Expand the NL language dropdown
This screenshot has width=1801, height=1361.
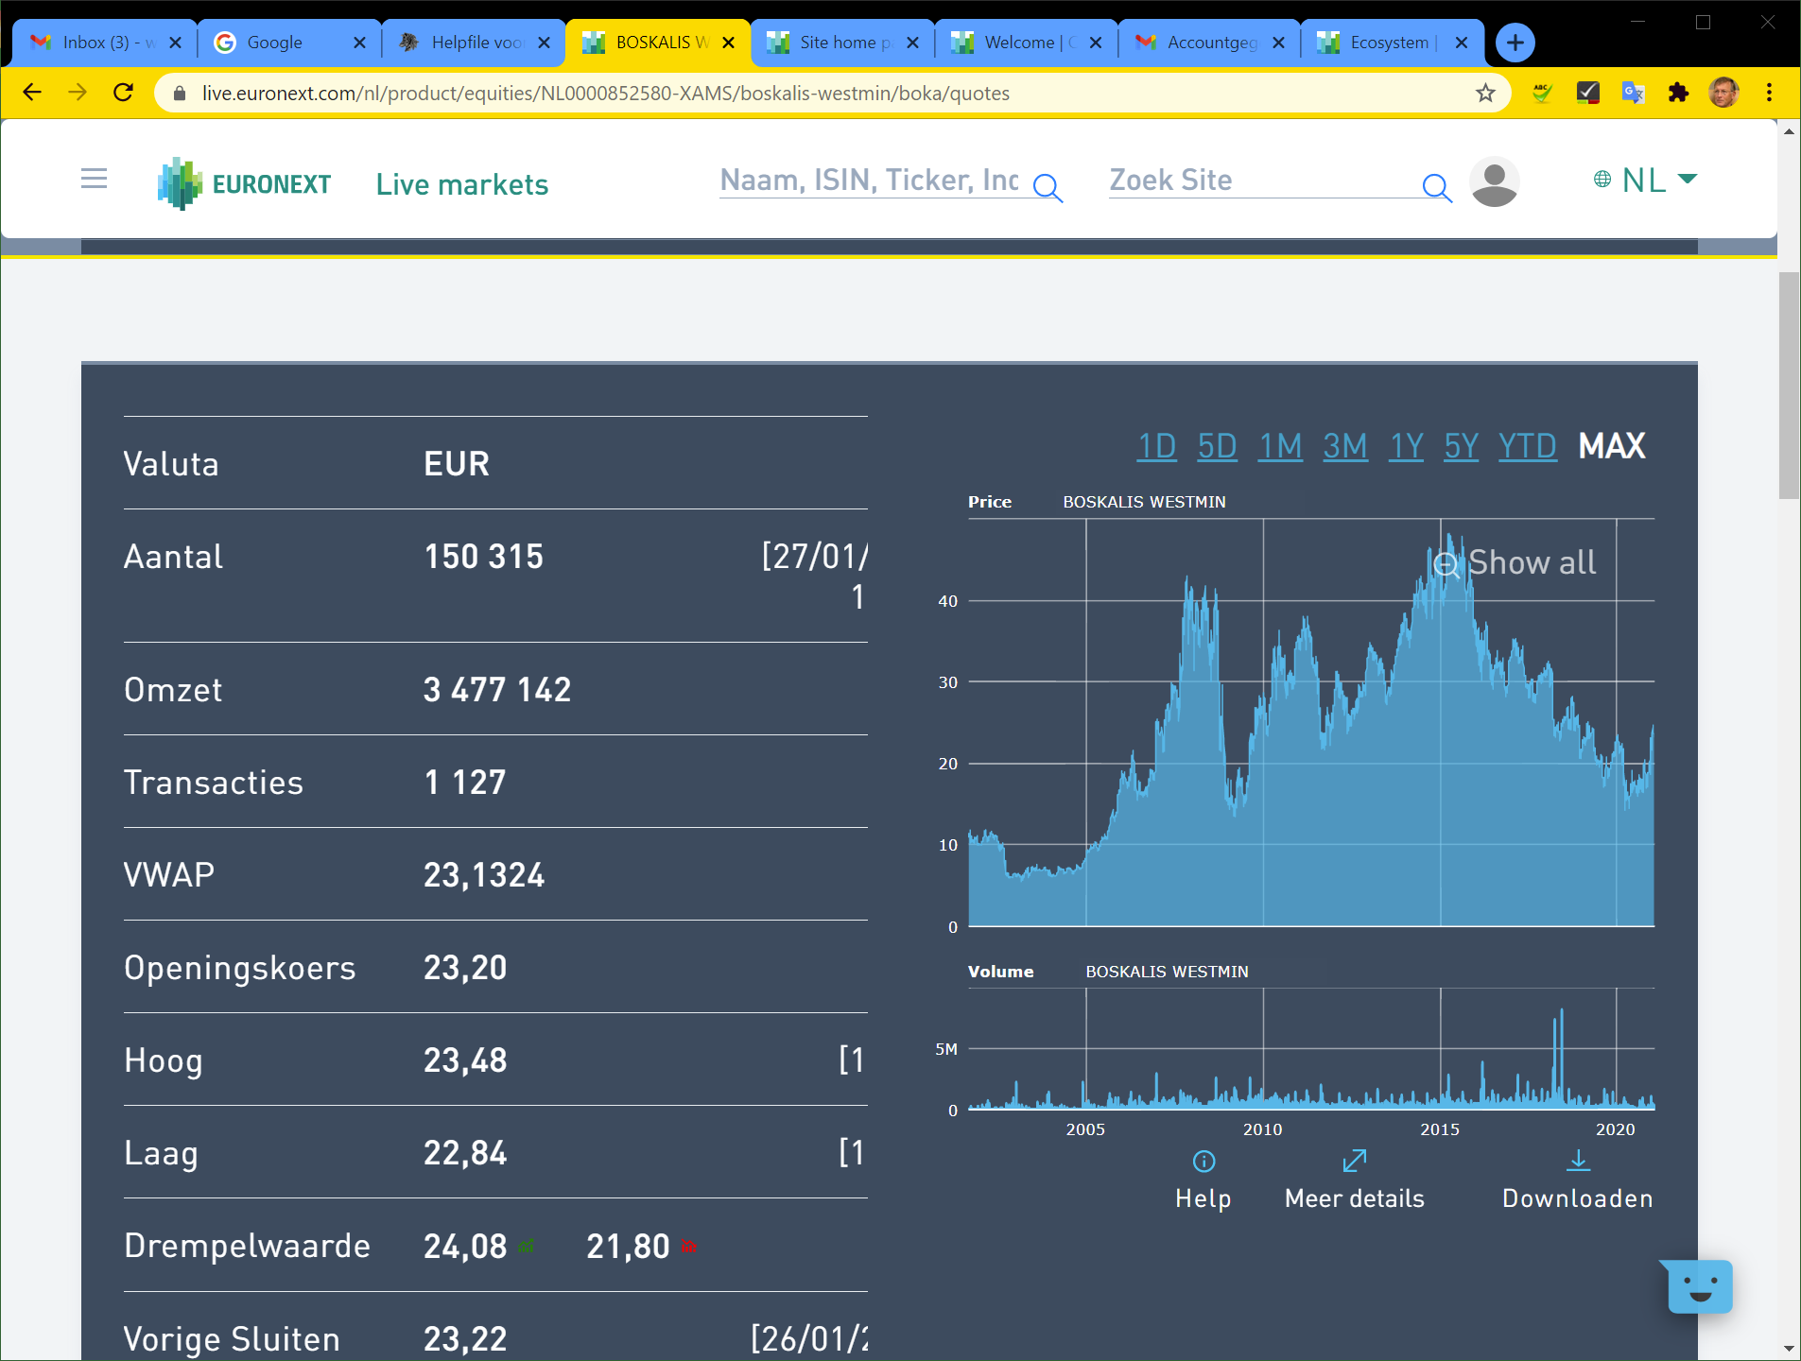pos(1645,180)
